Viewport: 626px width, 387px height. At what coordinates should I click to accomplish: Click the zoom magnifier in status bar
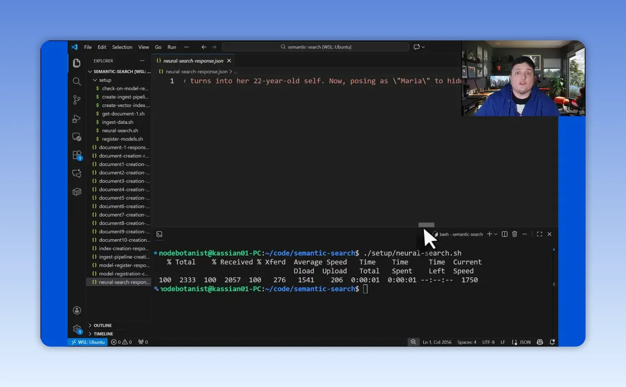click(413, 342)
